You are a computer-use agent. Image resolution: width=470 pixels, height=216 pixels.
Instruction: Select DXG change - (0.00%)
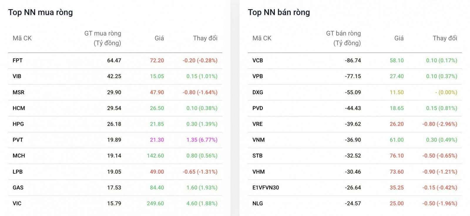(446, 92)
